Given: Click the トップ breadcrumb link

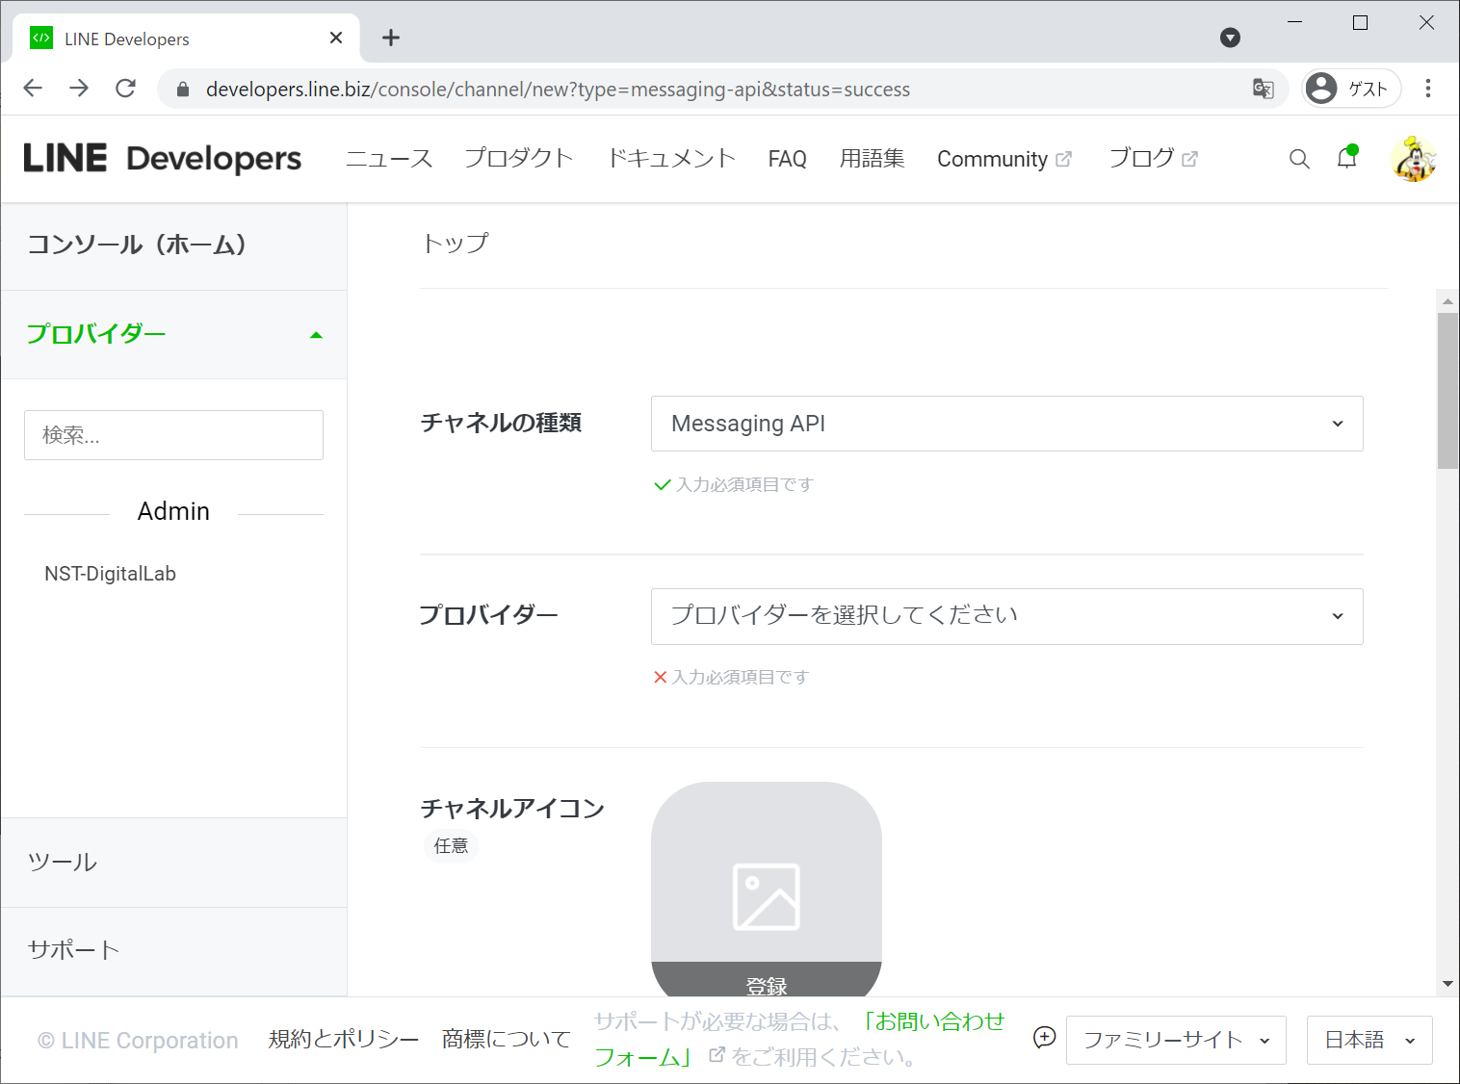Looking at the screenshot, I should (x=455, y=244).
